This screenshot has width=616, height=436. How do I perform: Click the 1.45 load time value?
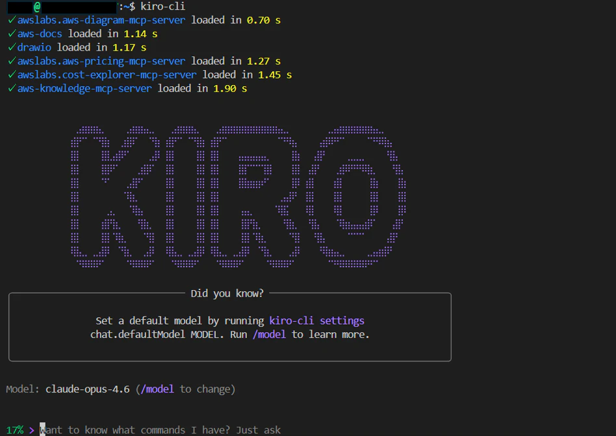click(x=270, y=75)
